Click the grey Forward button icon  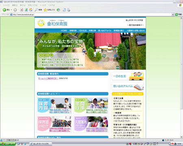tap(15, 10)
